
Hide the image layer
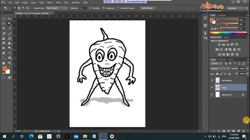click(212, 87)
